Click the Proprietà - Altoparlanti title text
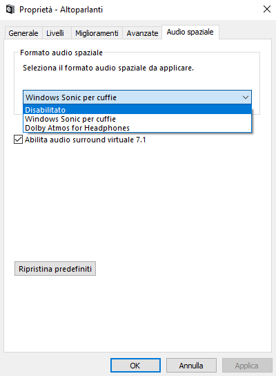The image size is (276, 376). pyautogui.click(x=61, y=10)
